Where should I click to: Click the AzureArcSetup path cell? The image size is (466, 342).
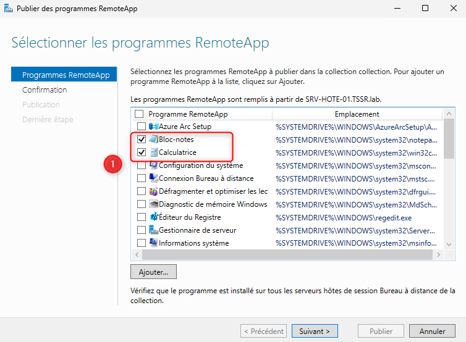356,127
